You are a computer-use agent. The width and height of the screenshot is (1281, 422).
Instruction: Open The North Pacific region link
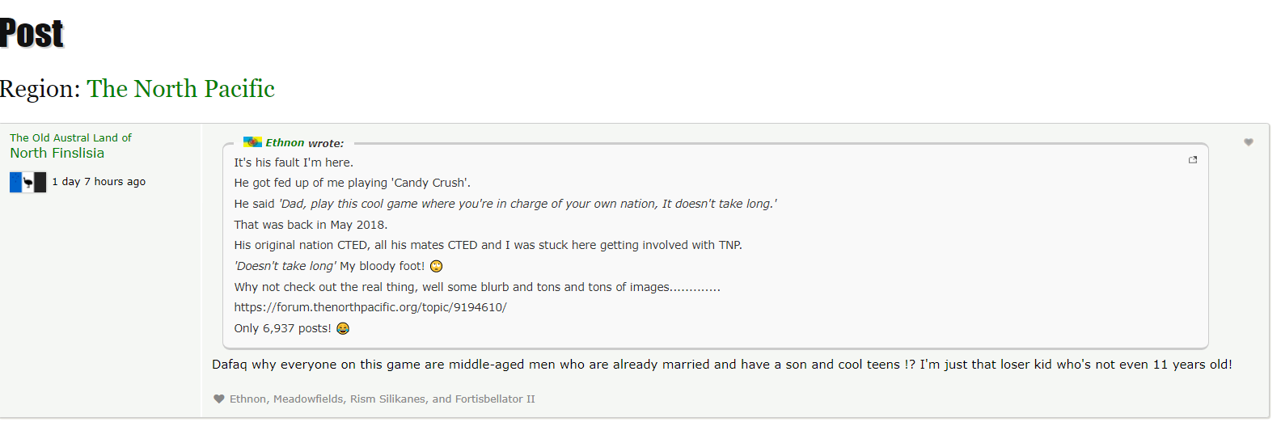pos(181,88)
